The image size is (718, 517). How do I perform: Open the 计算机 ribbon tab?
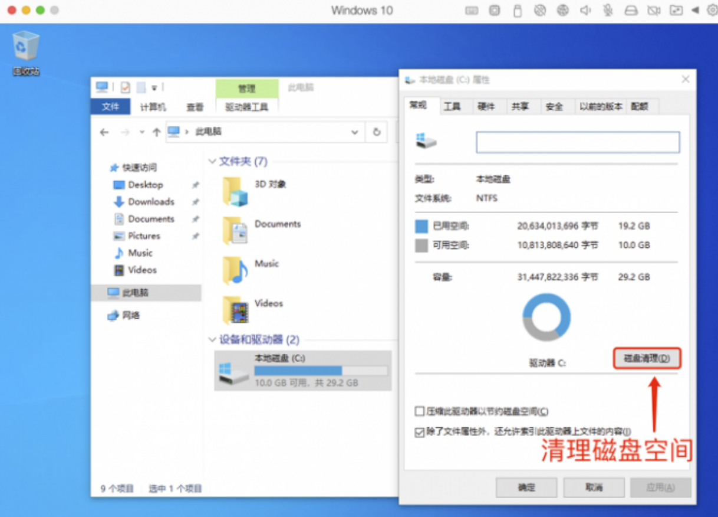[153, 107]
